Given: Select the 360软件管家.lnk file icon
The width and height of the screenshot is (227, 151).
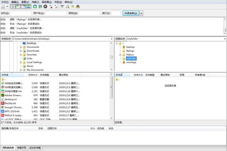Looking at the screenshot, I should 2,91.
